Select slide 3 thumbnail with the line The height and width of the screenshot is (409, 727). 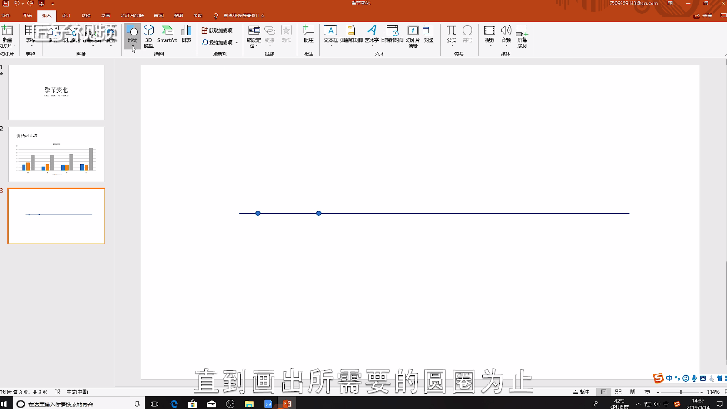pos(56,216)
